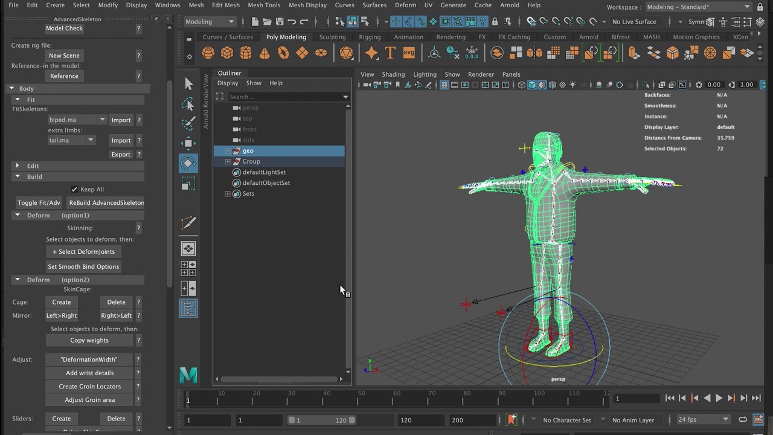The image size is (773, 435).
Task: Open the biped.ma FitSkeletons dropdown
Action: (x=77, y=120)
